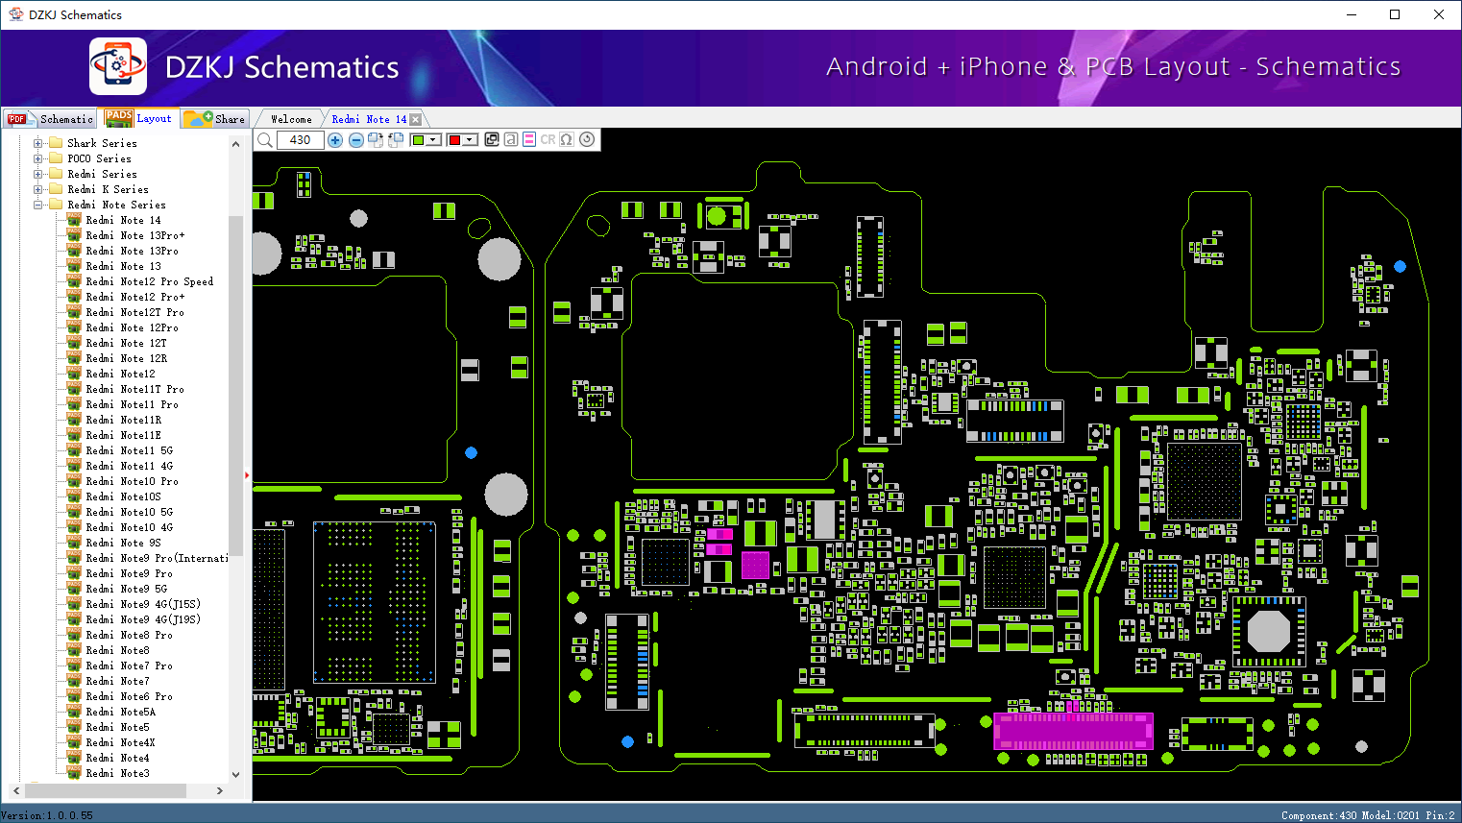Open the green color dropdown arrow
Screen dimensions: 1462x823
pyautogui.click(x=433, y=140)
